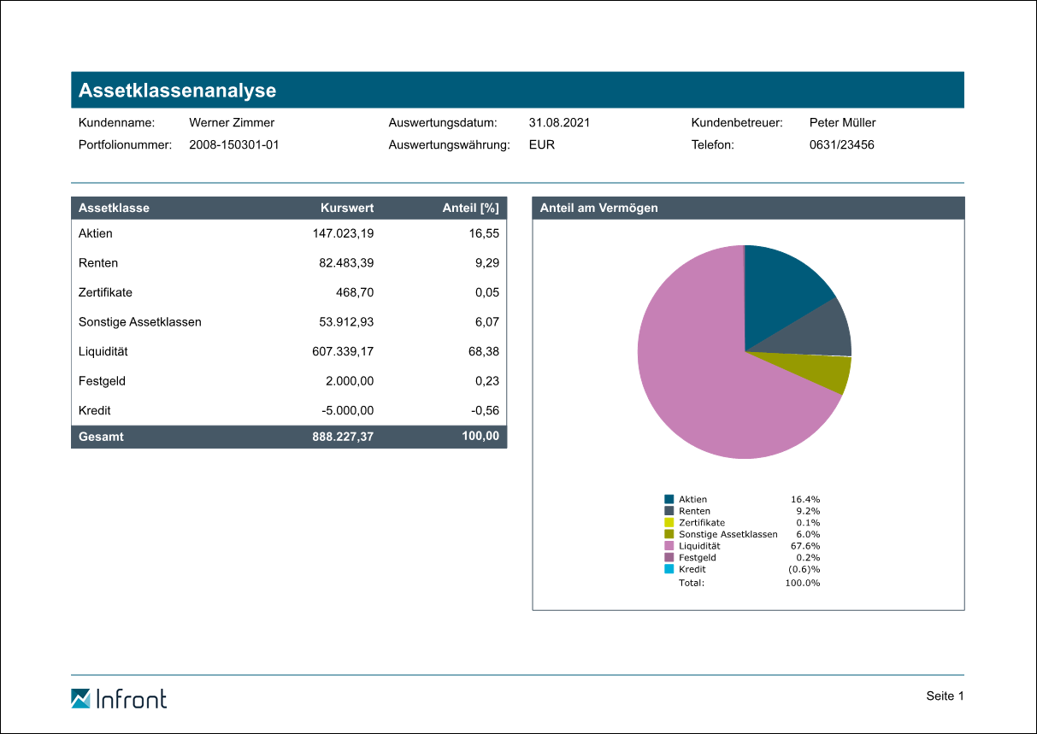Click the Renten legend color square
The image size is (1037, 734).
(669, 511)
